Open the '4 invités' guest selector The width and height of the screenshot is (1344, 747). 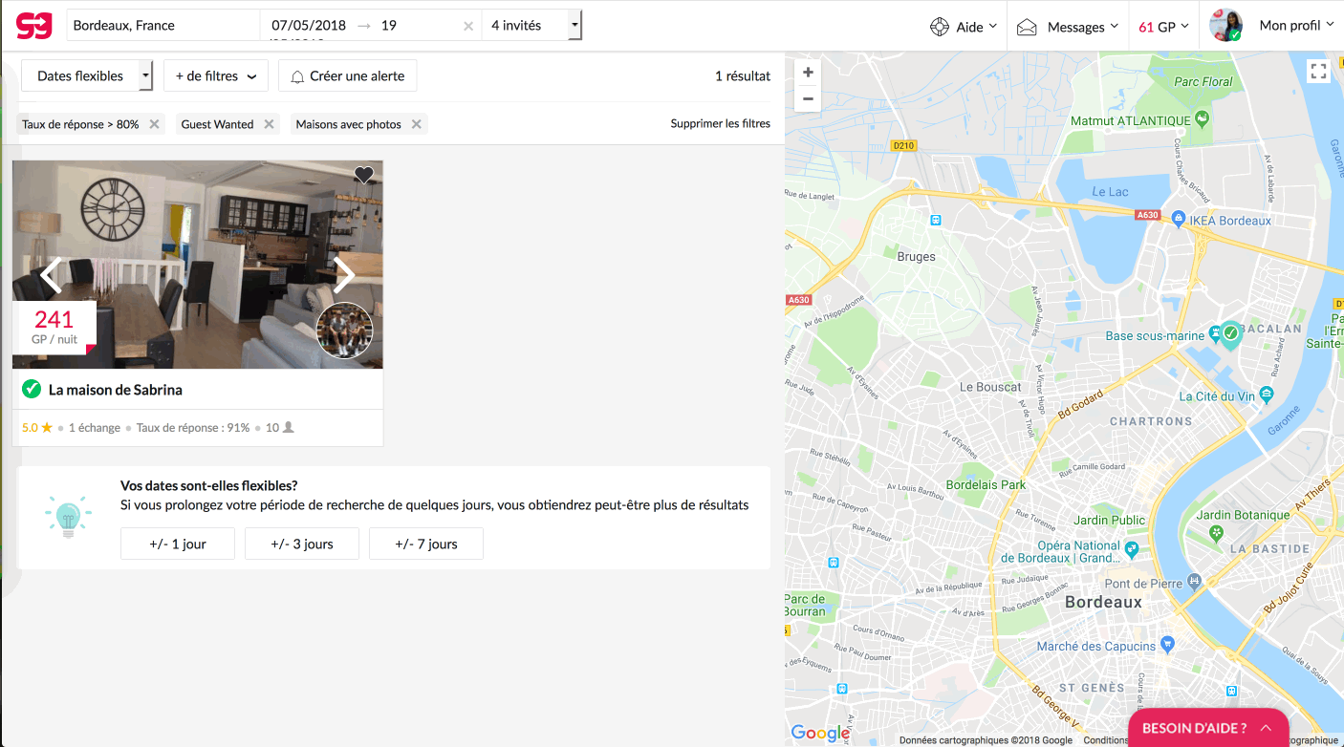[x=531, y=26]
